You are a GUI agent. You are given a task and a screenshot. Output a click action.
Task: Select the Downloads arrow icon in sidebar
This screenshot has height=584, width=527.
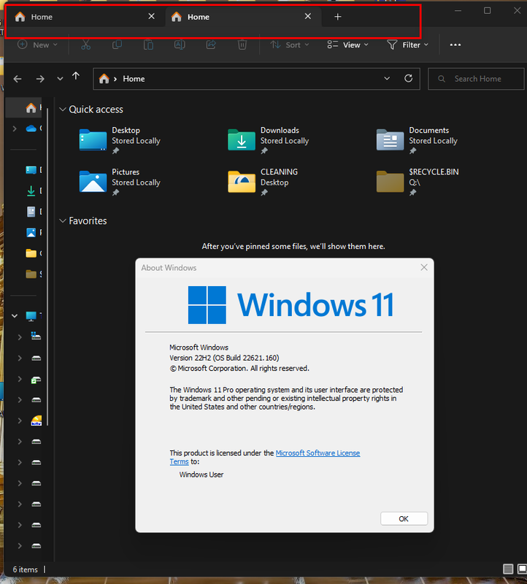(31, 191)
